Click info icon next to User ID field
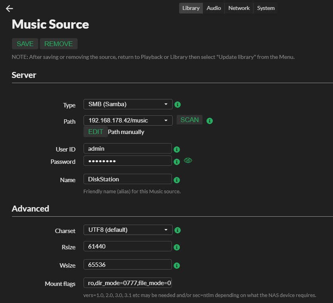This screenshot has height=303, width=333. [177, 150]
